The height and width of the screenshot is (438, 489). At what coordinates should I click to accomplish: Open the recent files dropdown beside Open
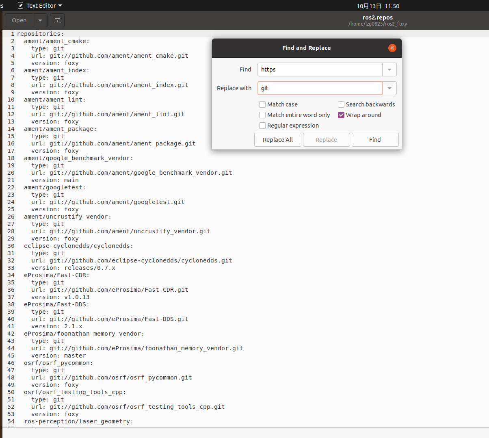point(40,20)
